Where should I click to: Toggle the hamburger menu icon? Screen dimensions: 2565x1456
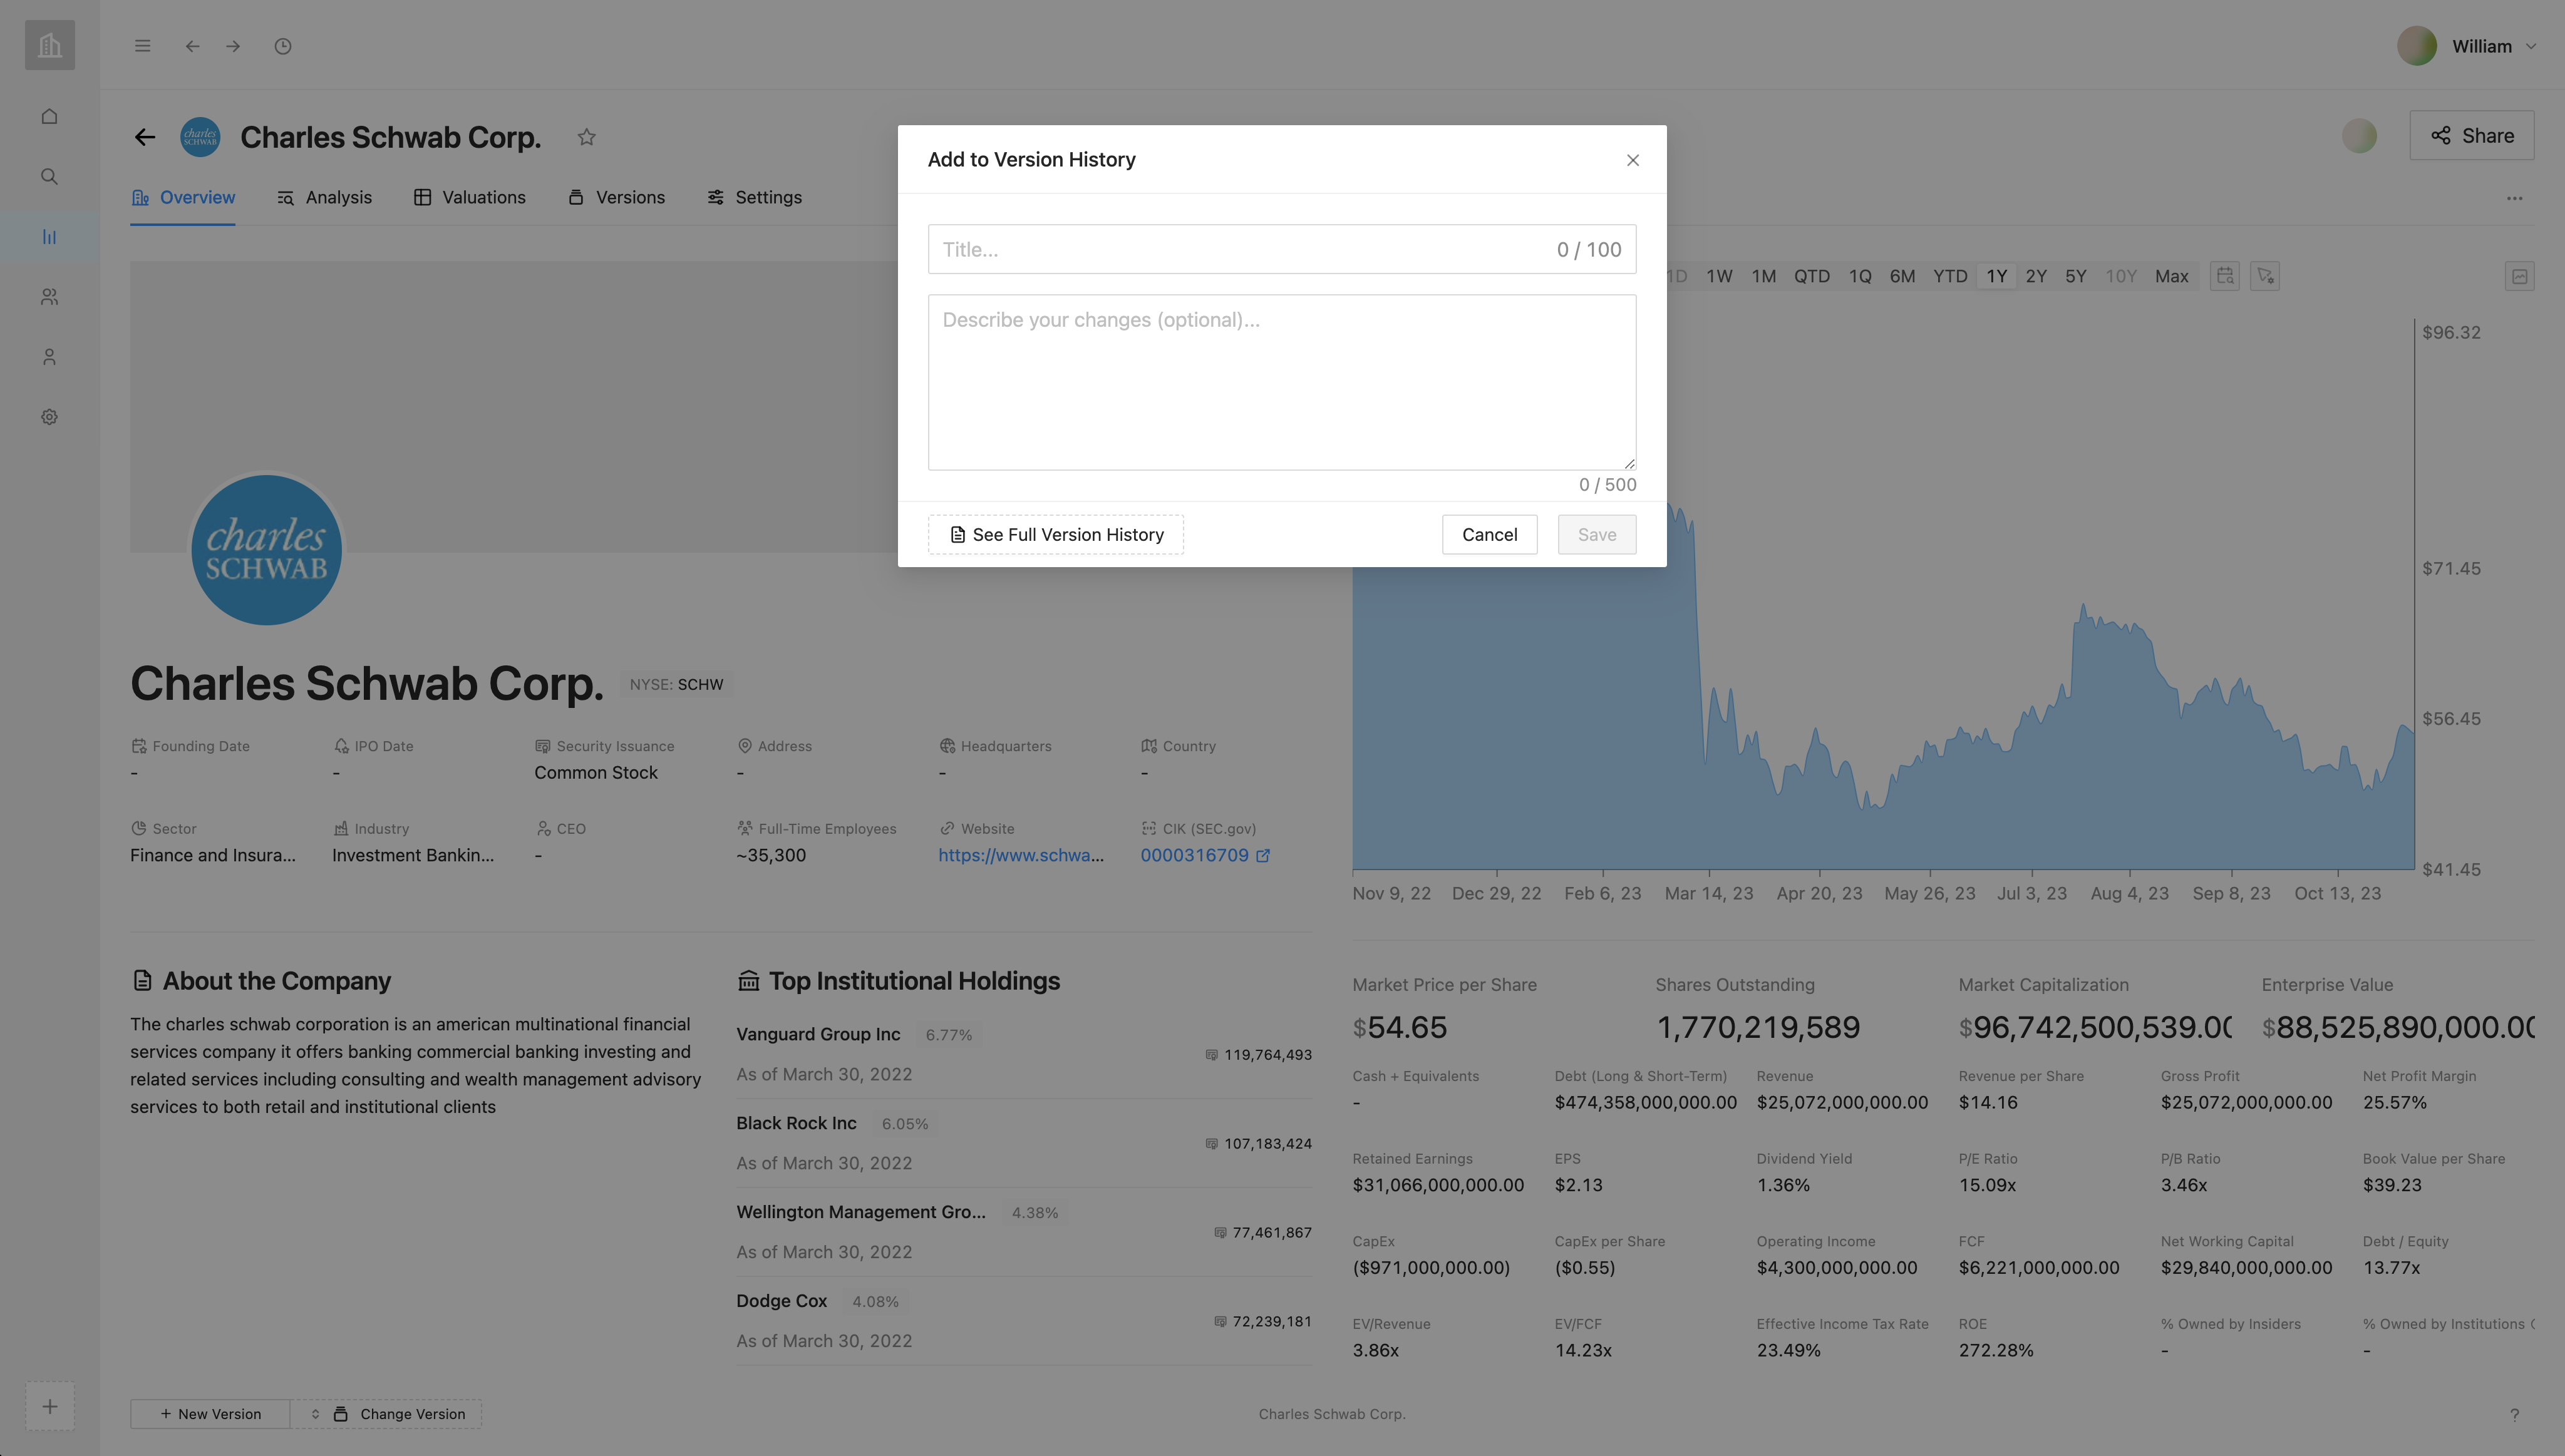click(143, 46)
